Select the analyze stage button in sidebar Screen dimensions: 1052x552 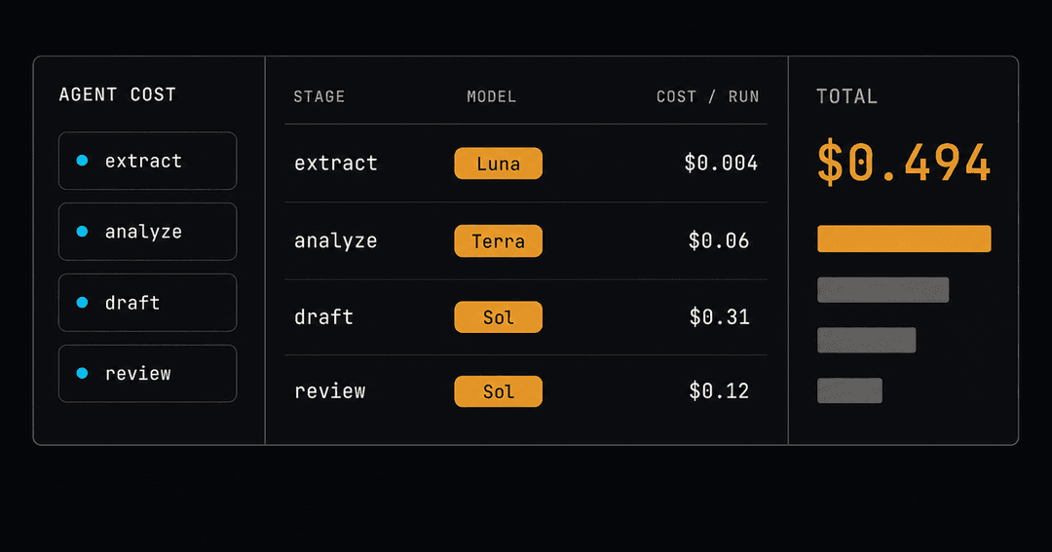coord(148,232)
